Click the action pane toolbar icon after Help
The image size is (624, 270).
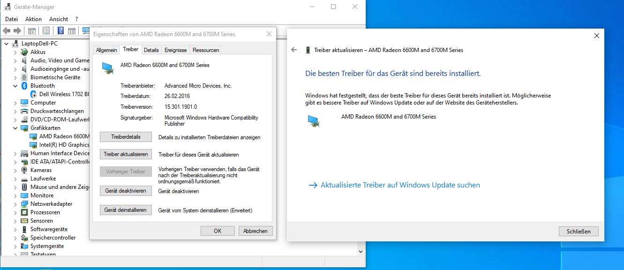[72, 31]
